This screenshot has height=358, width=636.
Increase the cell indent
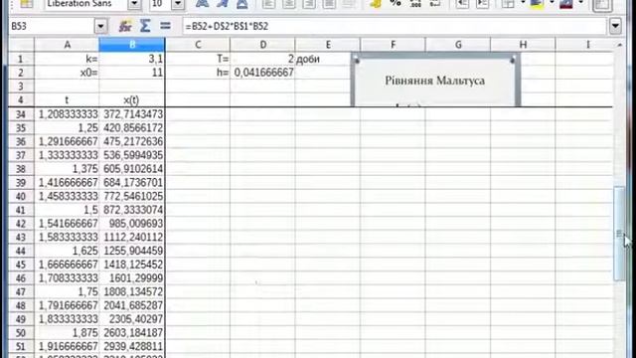[482, 4]
